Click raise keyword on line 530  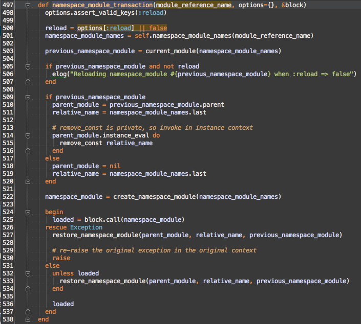coord(61,258)
